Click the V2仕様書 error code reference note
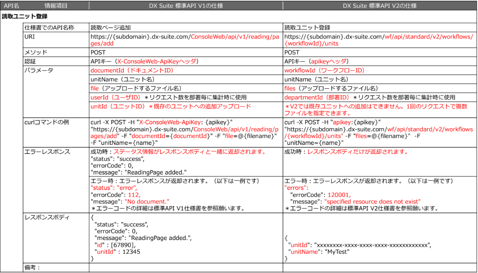Image resolution: width=478 pixels, height=273 pixels. 362,208
